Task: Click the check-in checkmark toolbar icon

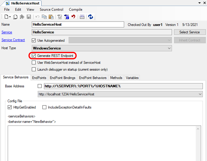Action: pyautogui.click(x=60, y=17)
